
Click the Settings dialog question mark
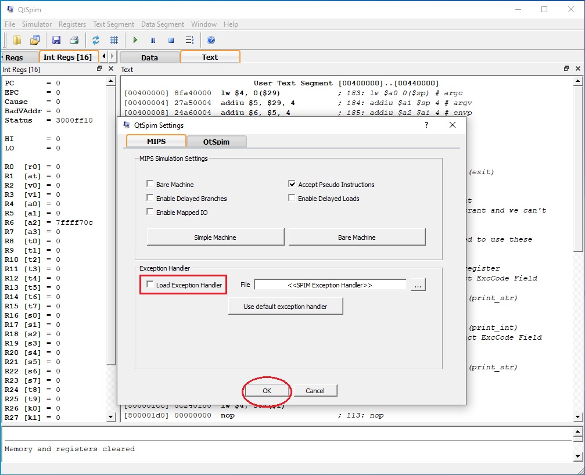click(426, 125)
